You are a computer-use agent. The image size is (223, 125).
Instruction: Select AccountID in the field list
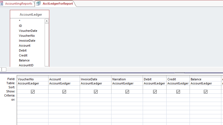(26, 65)
